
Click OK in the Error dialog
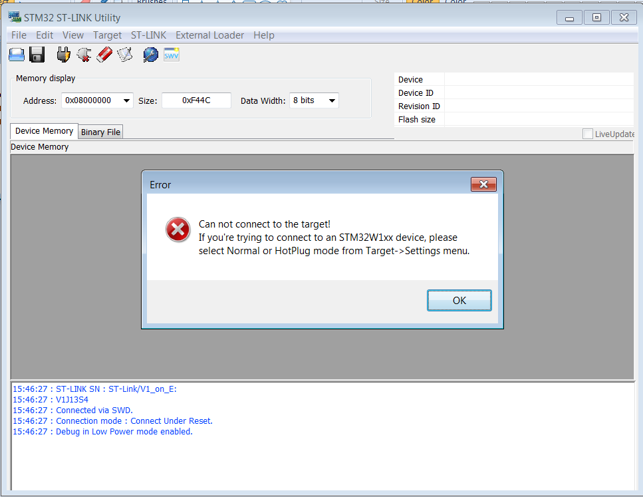point(459,301)
